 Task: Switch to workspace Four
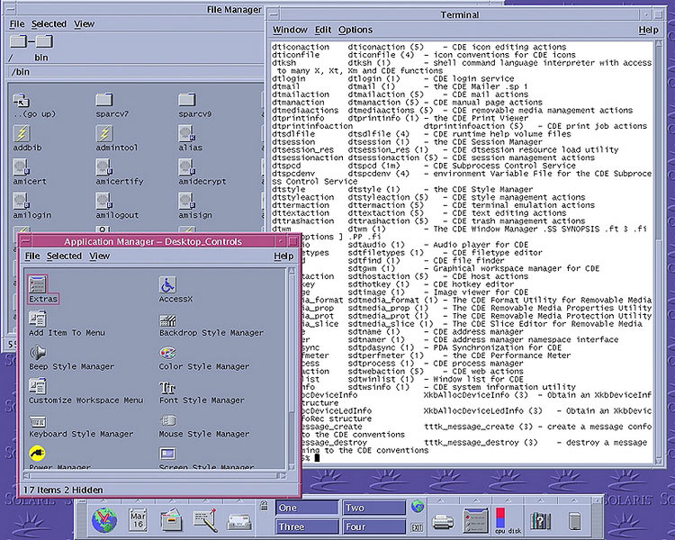click(373, 526)
